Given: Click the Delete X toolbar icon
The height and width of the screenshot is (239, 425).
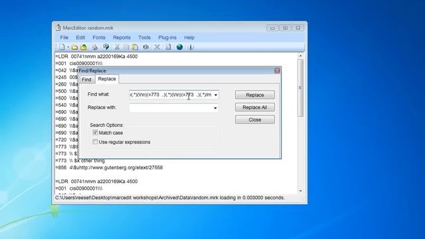Looking at the screenshot, I should tap(157, 47).
